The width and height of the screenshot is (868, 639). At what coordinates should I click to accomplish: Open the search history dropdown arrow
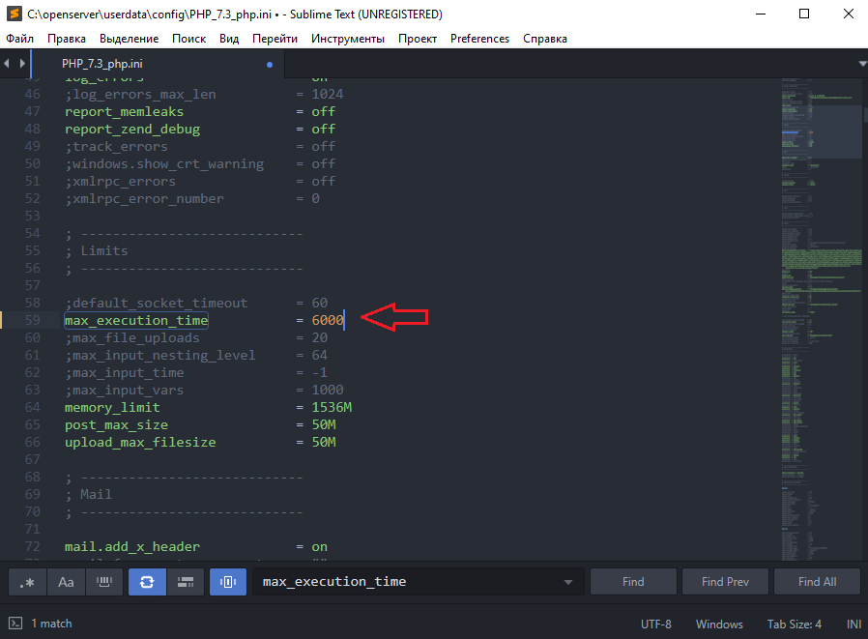pos(567,582)
